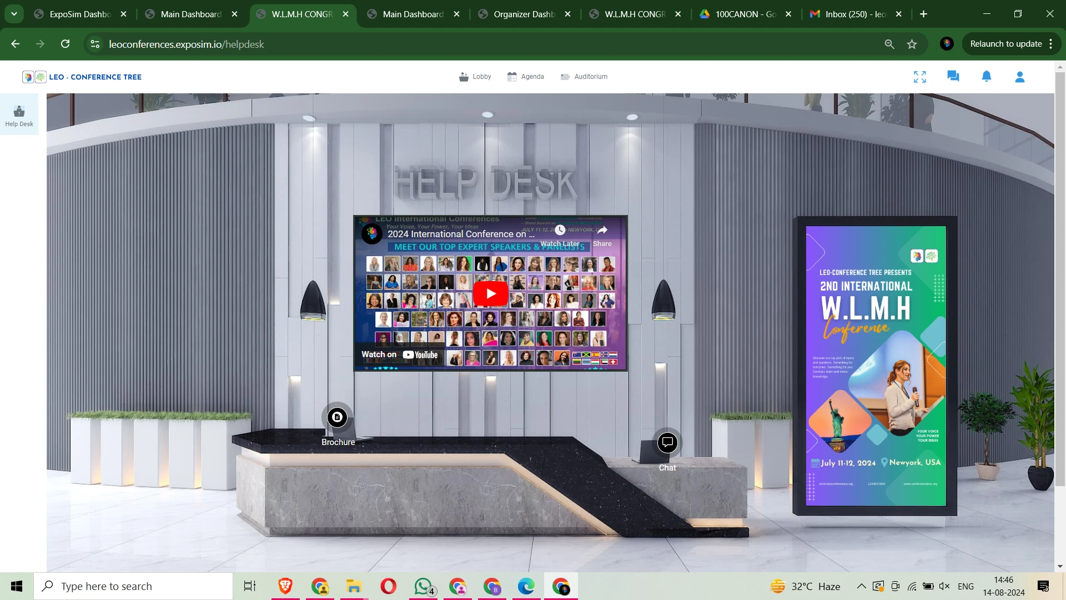The height and width of the screenshot is (600, 1066).
Task: Click the fullscreen expand icon
Action: click(x=920, y=77)
